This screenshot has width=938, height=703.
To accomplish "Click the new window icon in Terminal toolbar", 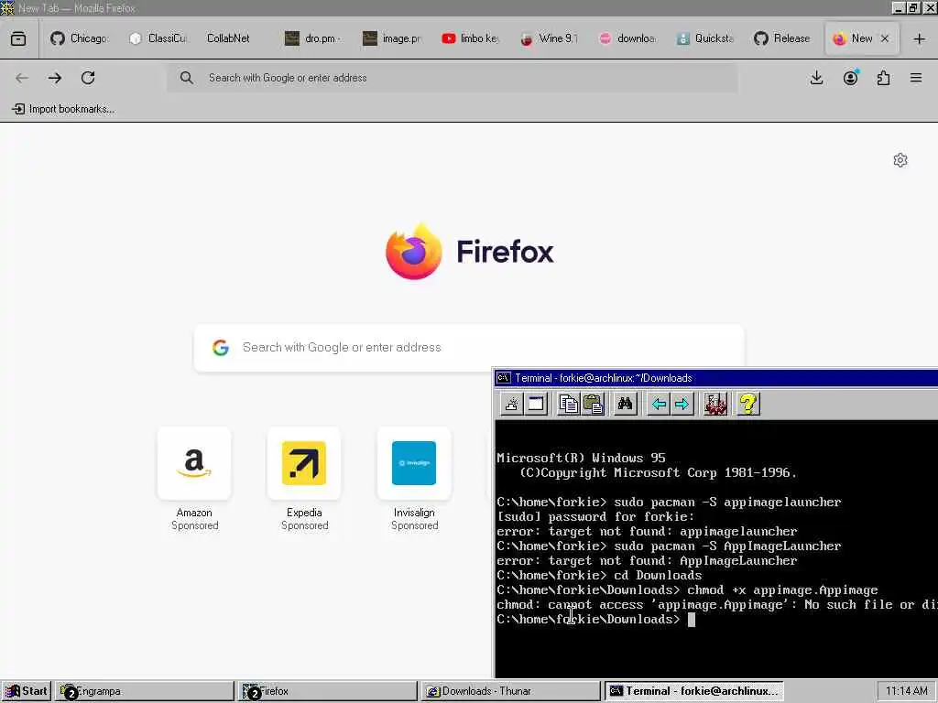I will click(536, 404).
